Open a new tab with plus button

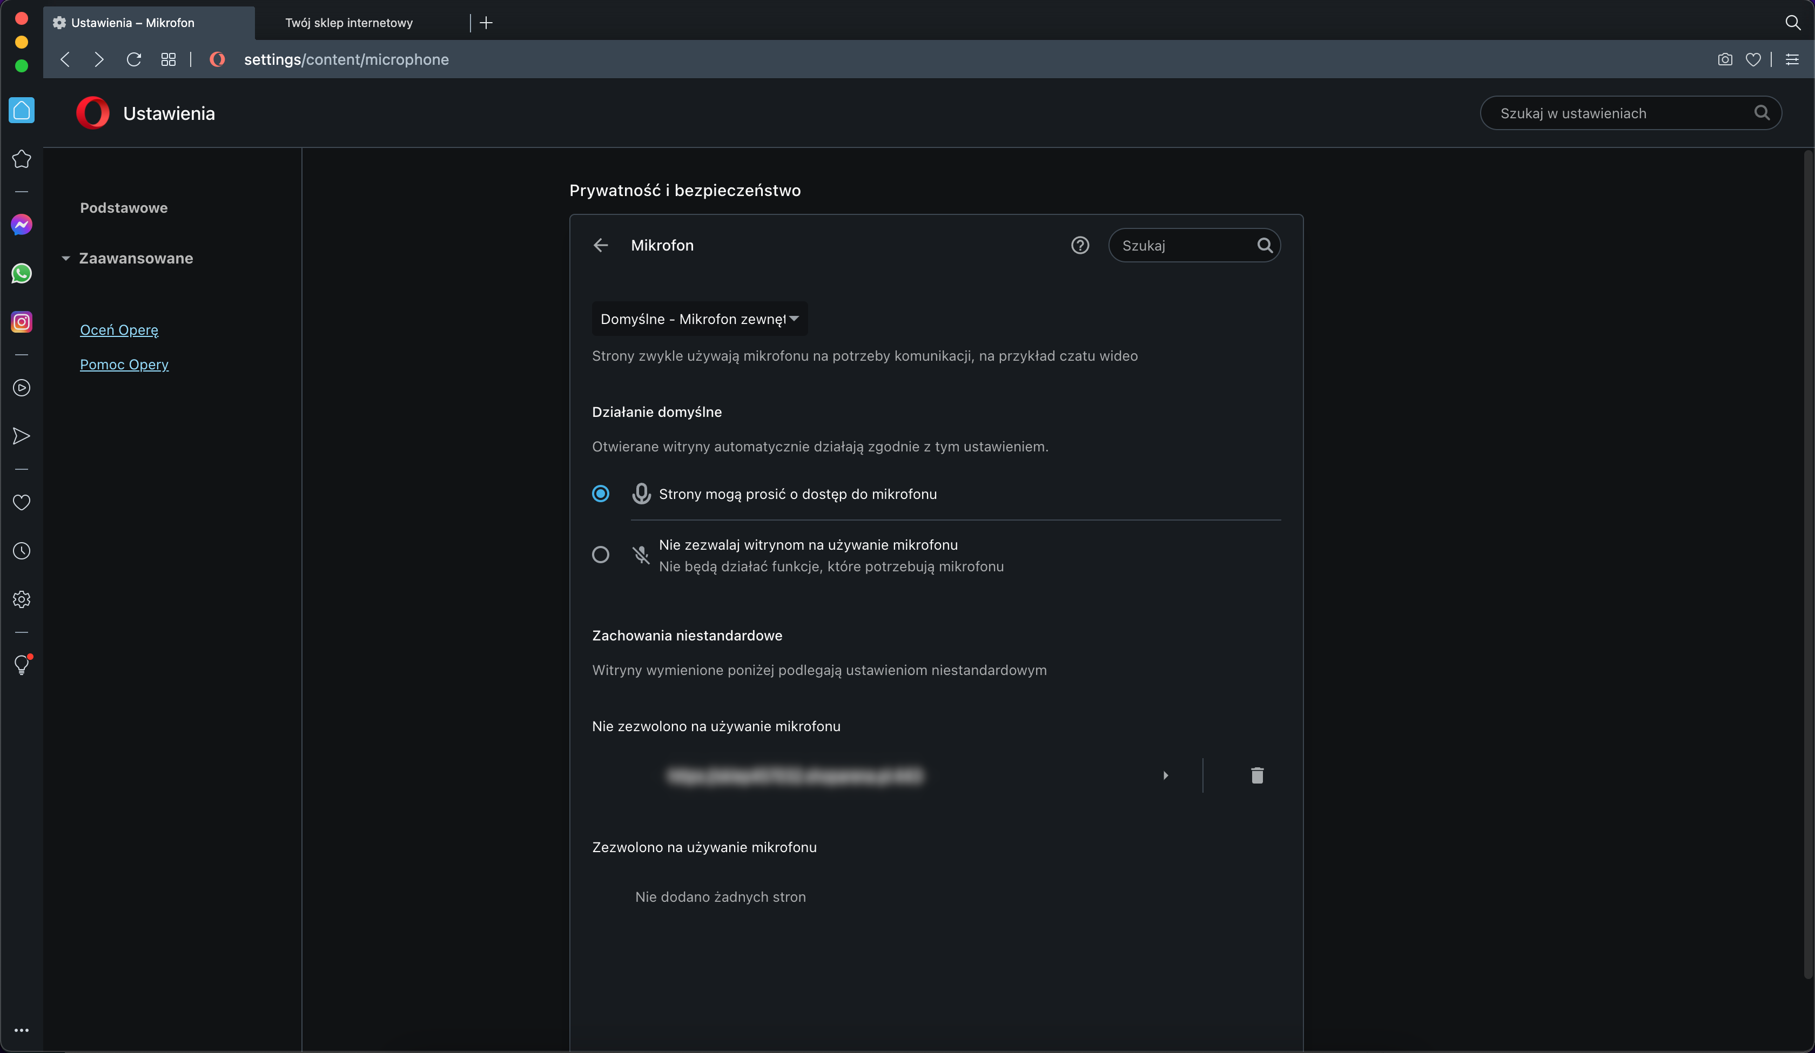point(486,23)
